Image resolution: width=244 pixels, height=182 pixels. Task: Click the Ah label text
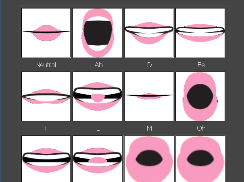tap(98, 65)
